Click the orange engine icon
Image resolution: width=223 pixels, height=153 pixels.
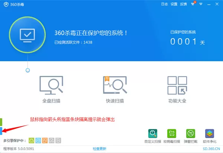45,140
